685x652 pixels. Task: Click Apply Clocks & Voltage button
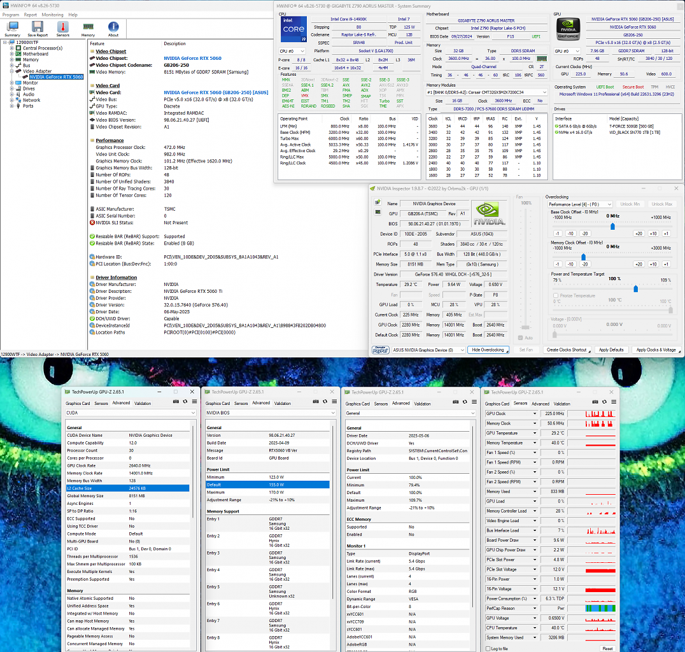click(656, 350)
